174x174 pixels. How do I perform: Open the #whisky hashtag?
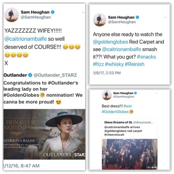click(114, 64)
